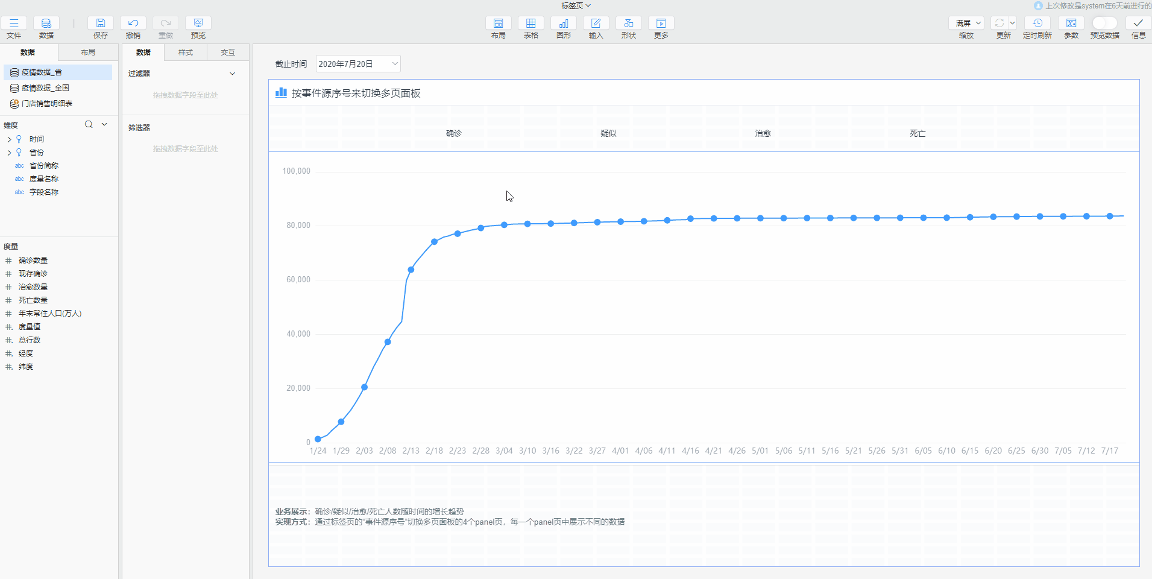Insert a 表格 (Table) component
The width and height of the screenshot is (1152, 579).
530,24
